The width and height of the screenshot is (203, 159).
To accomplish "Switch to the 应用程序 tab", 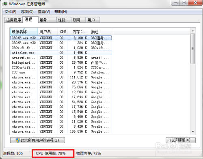I will 13,20.
